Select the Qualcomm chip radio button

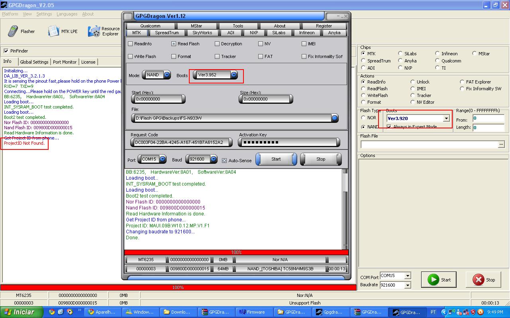(437, 61)
